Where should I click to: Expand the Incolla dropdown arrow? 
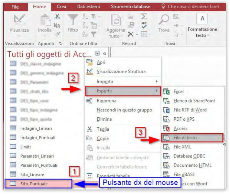[x=45, y=36]
